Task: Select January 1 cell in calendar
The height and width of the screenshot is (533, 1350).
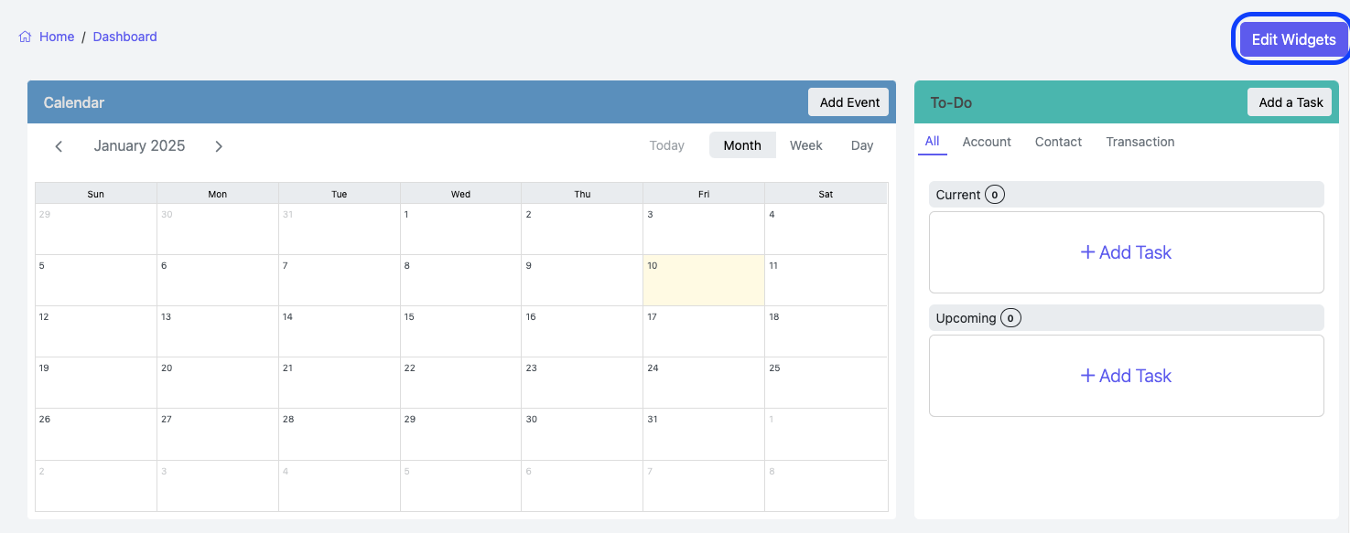Action: click(x=460, y=229)
